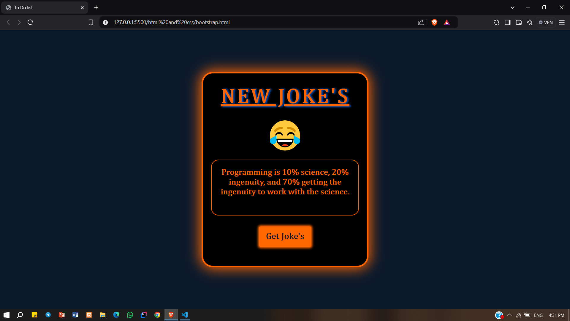Click the share page icon in address bar
The height and width of the screenshot is (321, 570).
click(421, 22)
